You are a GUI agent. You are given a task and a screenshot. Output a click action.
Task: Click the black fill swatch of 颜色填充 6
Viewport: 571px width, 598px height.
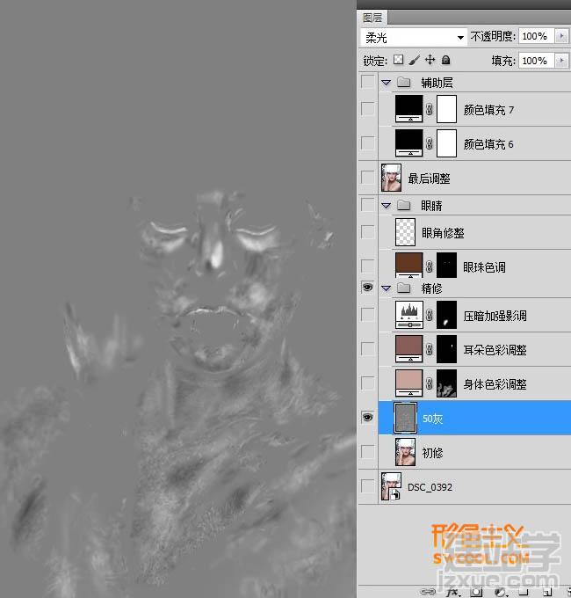[x=409, y=143]
